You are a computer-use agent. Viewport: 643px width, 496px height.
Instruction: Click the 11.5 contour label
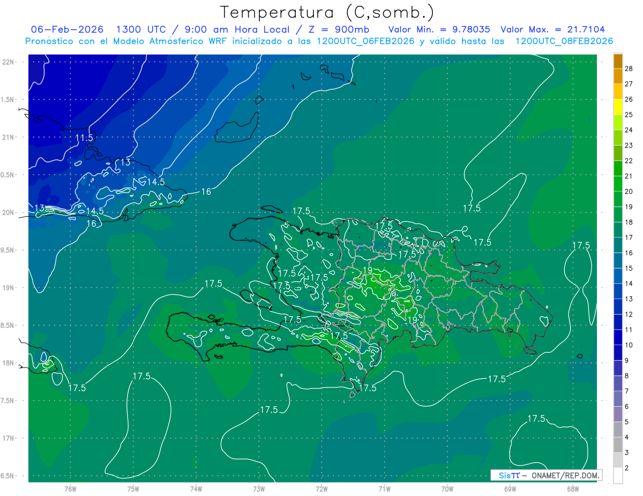(x=84, y=138)
